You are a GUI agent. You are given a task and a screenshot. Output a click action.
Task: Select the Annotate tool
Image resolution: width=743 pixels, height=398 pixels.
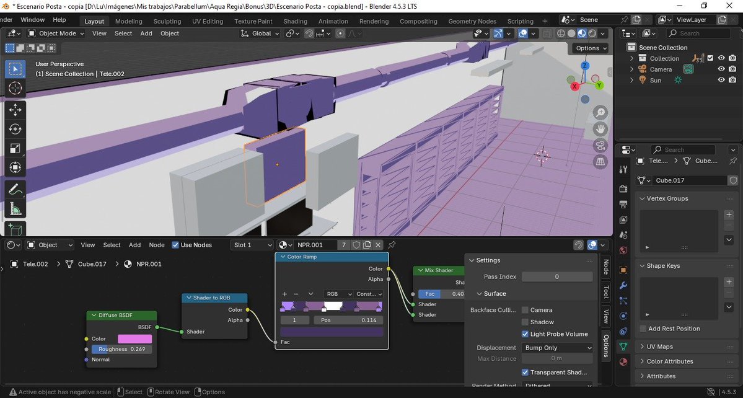pyautogui.click(x=15, y=189)
